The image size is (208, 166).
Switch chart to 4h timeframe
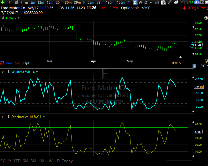click(129, 3)
